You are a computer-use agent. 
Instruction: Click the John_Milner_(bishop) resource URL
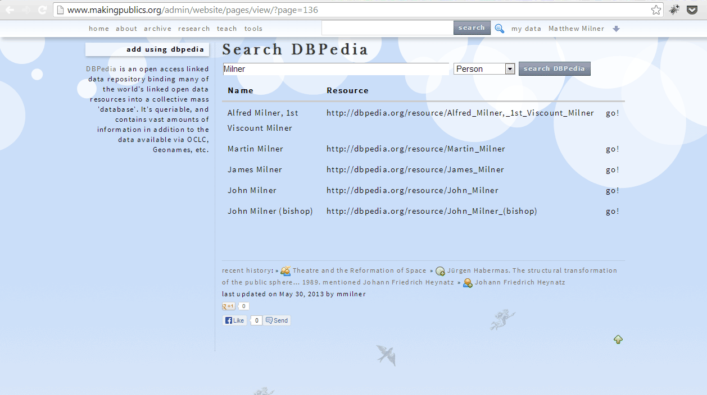tap(432, 211)
